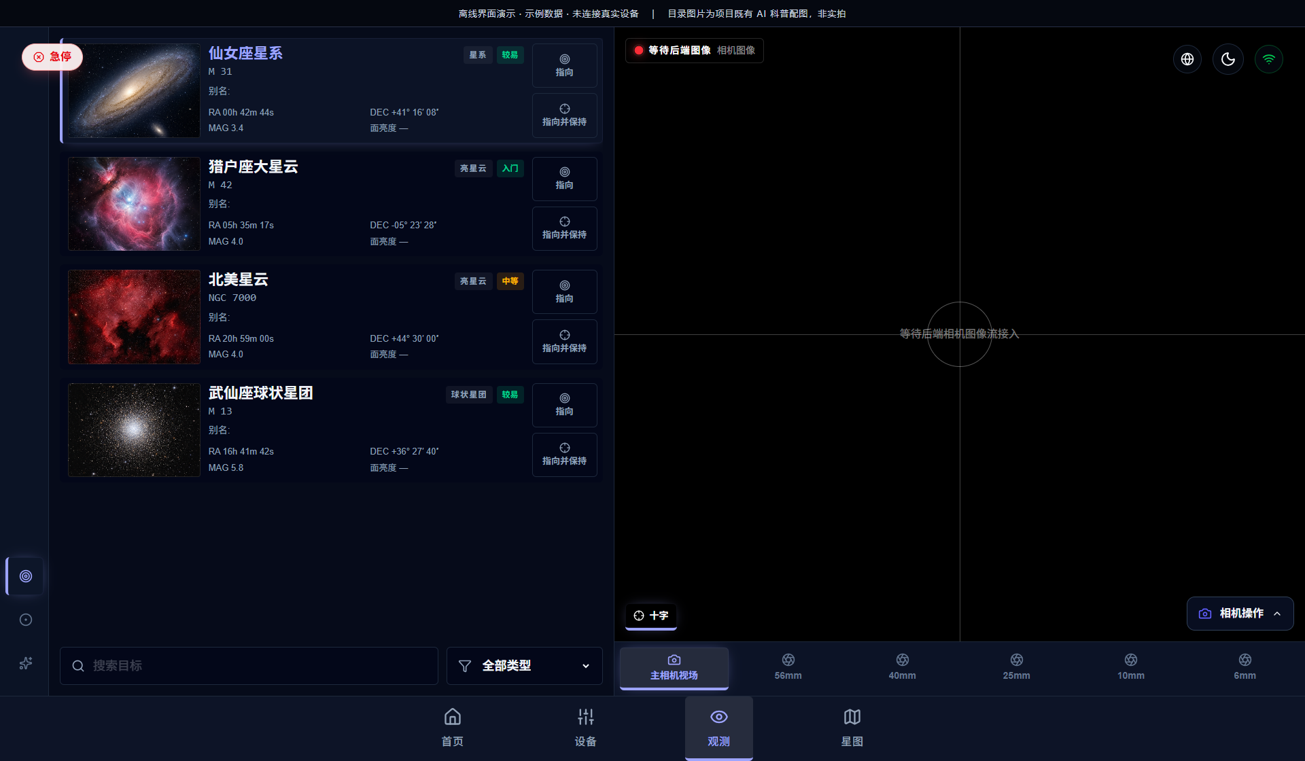Click the globe language icon

[x=1187, y=59]
